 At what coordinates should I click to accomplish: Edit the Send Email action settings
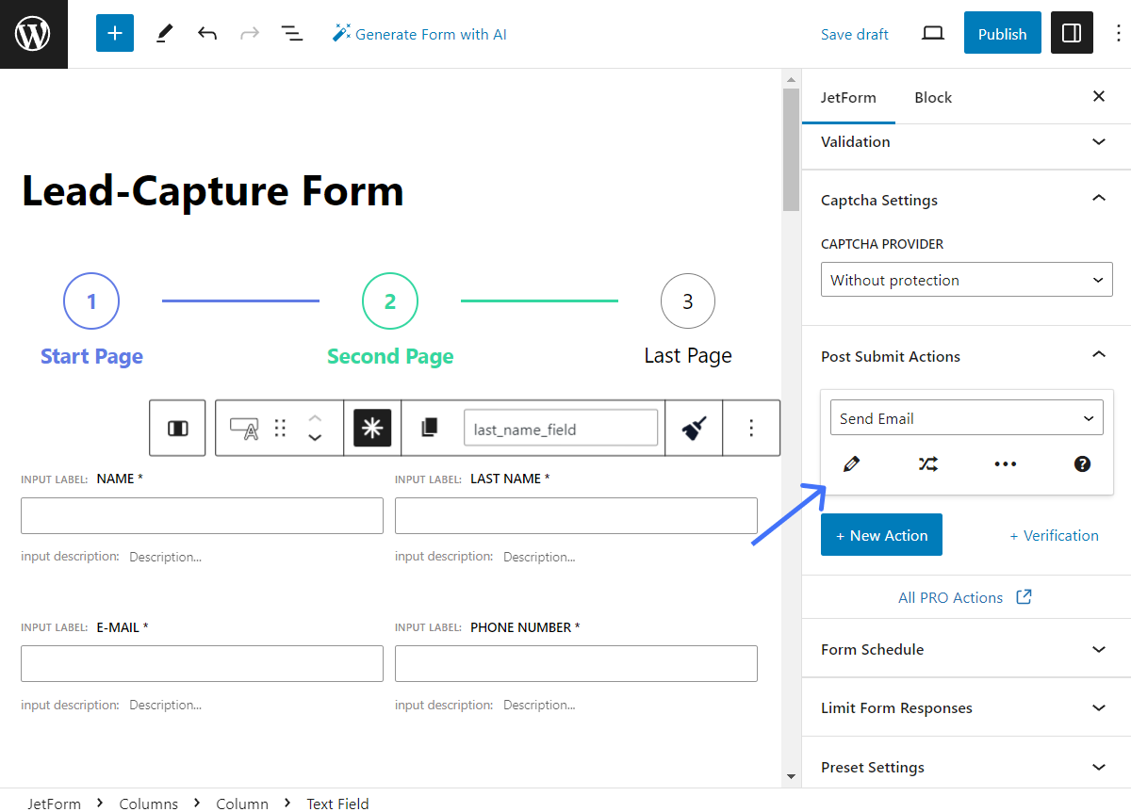click(x=851, y=463)
